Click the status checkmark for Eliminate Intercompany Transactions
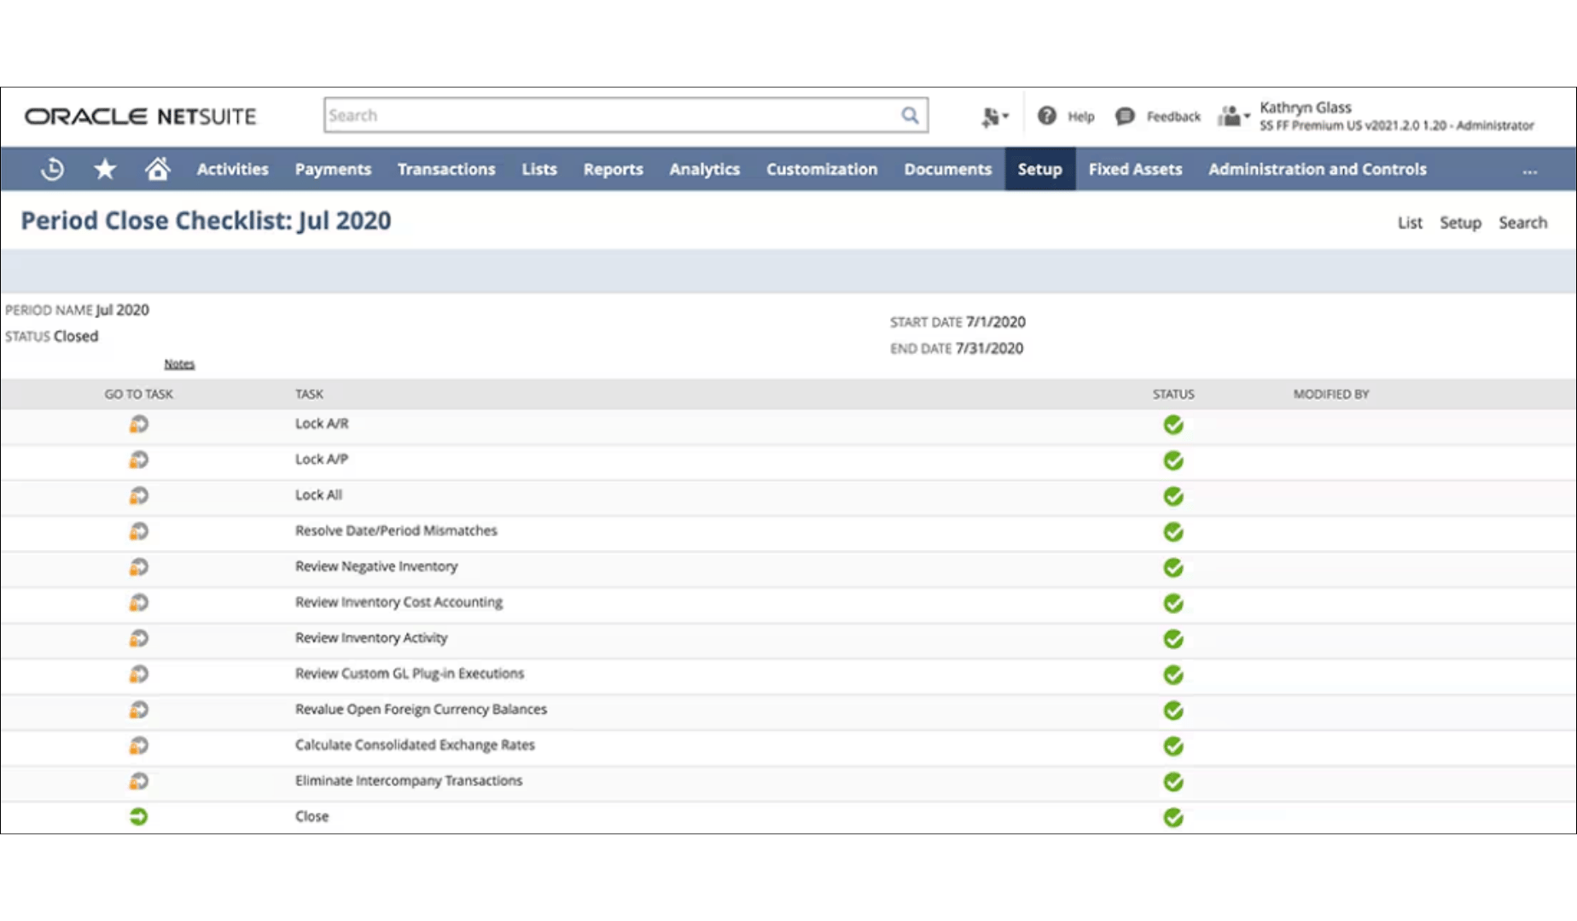Image resolution: width=1577 pixels, height=921 pixels. pos(1173,782)
